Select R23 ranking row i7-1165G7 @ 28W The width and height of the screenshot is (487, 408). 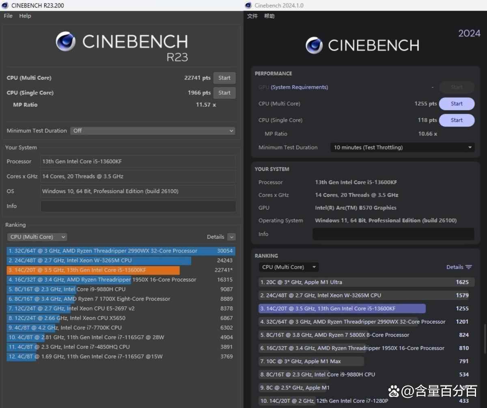[121, 337]
